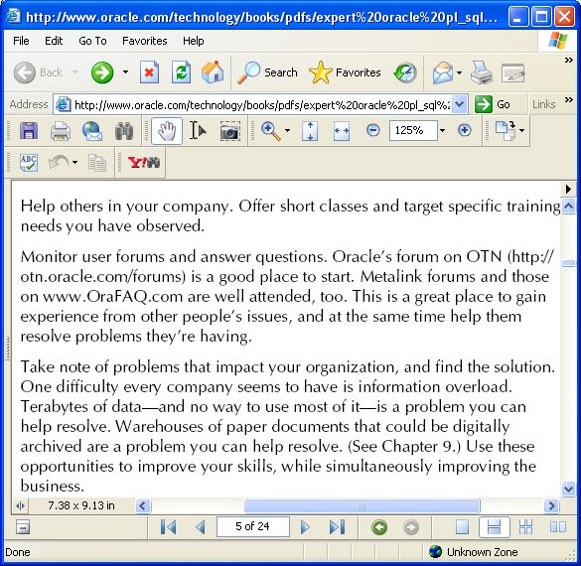Expand the Zoom In tool options arrow
This screenshot has height=566, width=581.
point(287,130)
